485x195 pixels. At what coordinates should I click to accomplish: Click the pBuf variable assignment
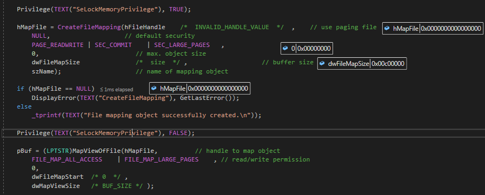click(24, 151)
